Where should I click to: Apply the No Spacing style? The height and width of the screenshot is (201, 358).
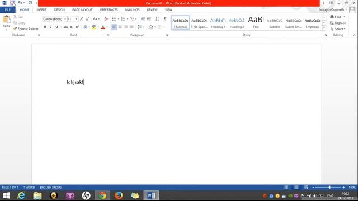pyautogui.click(x=199, y=23)
